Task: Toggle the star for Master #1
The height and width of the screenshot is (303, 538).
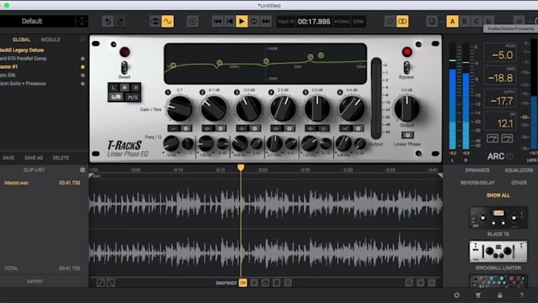Action: coord(83,67)
